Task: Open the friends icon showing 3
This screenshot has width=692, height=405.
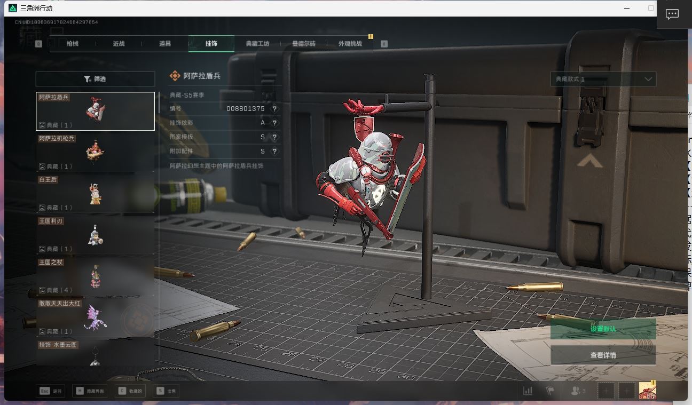Action: click(578, 391)
